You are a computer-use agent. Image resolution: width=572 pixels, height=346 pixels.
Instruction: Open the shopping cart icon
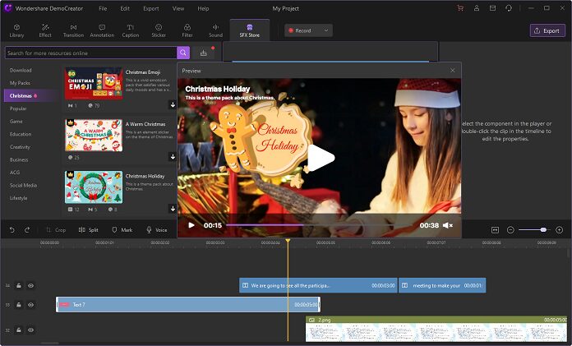coord(460,8)
